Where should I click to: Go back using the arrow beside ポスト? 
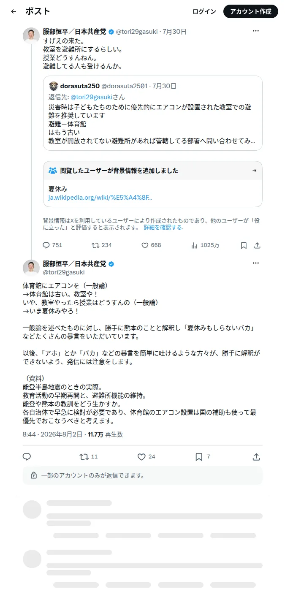click(x=14, y=11)
